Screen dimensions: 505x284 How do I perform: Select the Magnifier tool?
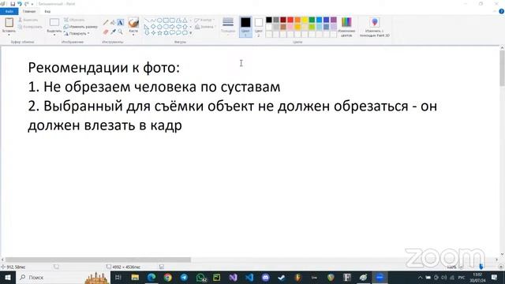click(120, 32)
